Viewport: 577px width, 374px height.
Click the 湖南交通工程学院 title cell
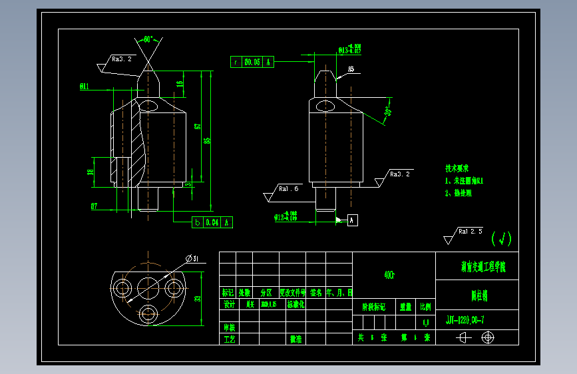point(483,266)
